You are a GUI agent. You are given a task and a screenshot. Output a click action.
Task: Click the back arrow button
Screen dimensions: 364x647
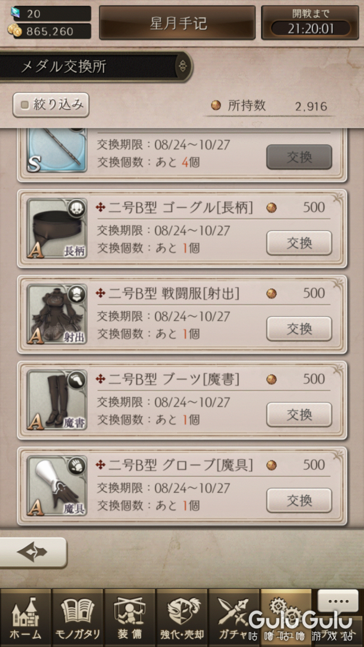(x=32, y=553)
